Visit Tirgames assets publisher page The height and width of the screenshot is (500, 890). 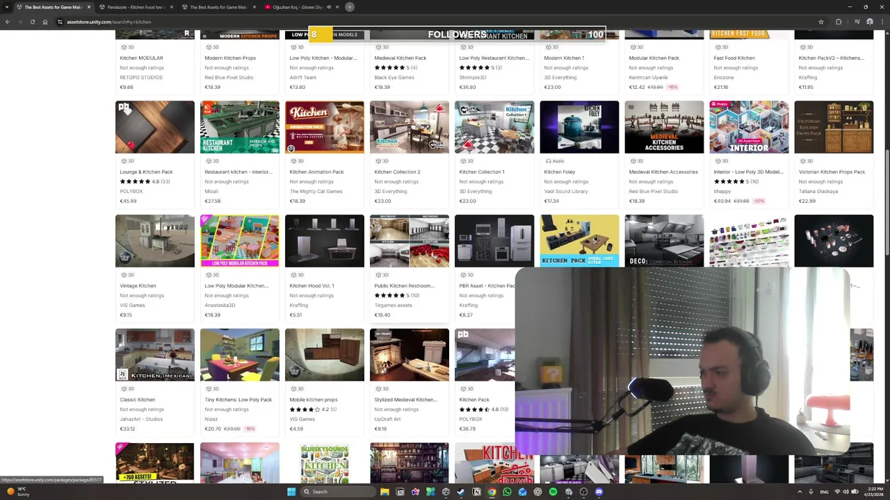(393, 306)
